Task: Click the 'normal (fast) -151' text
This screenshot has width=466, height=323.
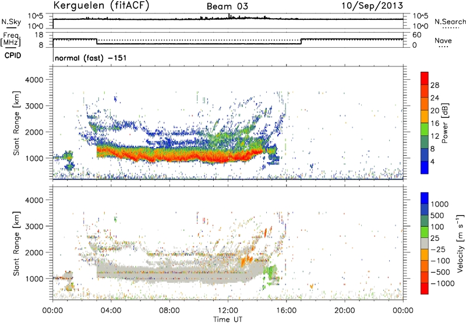Action: point(91,58)
